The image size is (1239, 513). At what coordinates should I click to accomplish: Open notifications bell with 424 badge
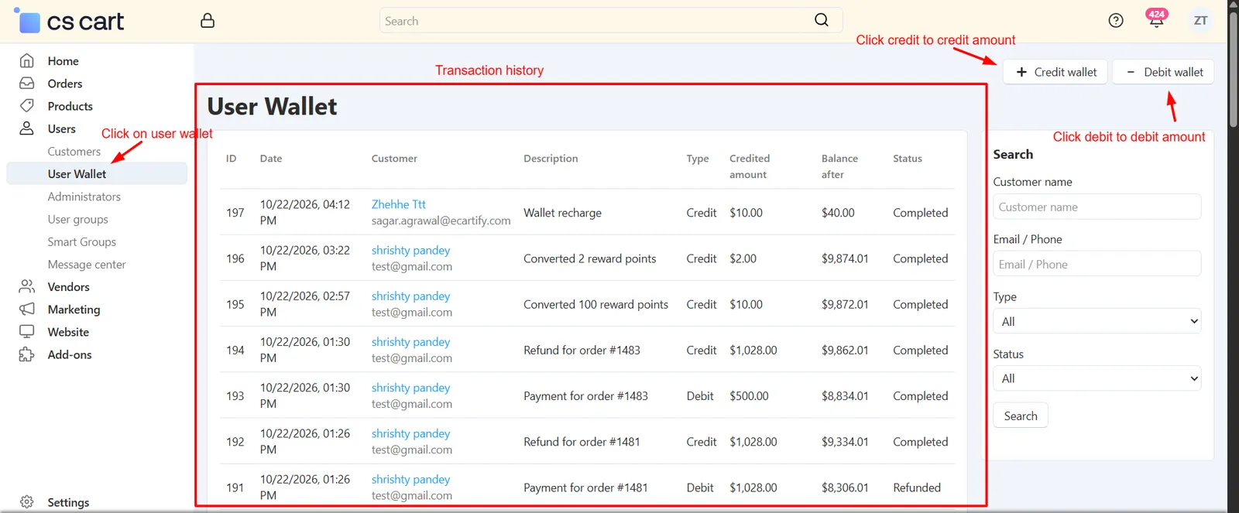point(1156,19)
